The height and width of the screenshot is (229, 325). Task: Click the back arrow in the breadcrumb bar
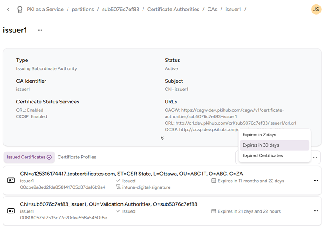tap(8, 9)
